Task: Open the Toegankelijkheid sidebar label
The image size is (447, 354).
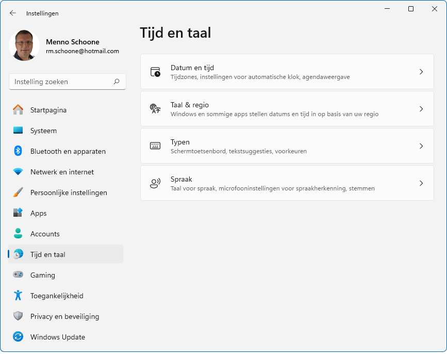Action: [x=57, y=296]
